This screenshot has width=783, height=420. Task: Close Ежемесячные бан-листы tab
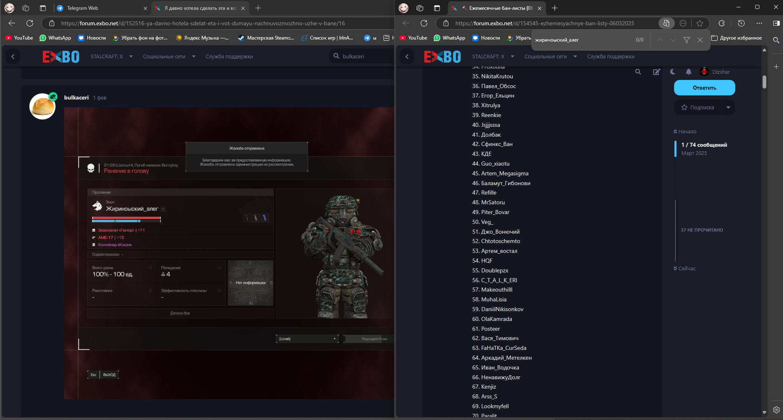[539, 8]
